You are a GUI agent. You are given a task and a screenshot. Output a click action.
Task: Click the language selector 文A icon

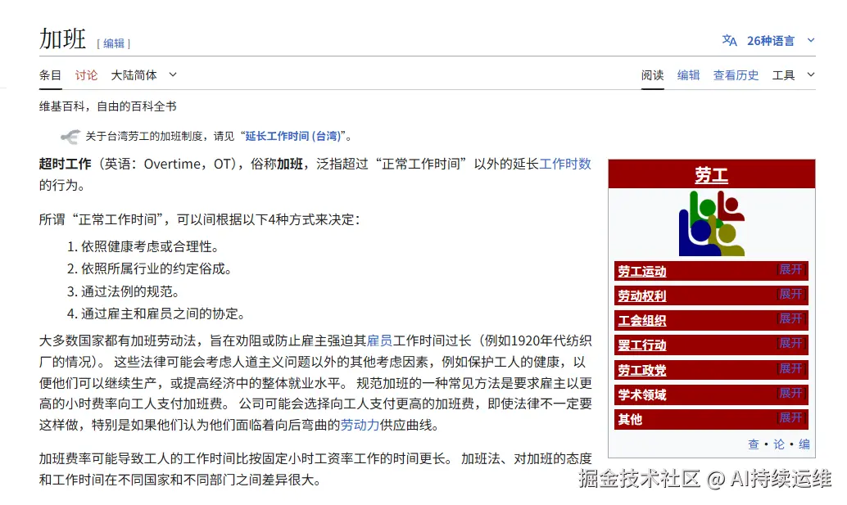(x=729, y=40)
